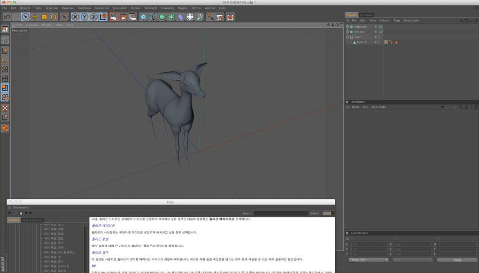Click the Undo arrow in the top toolbar
This screenshot has width=479, height=273.
(7, 17)
